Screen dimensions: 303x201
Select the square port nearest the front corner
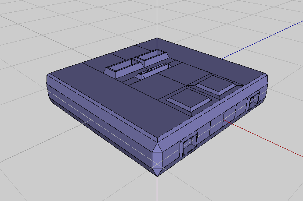pyautogui.click(x=189, y=145)
